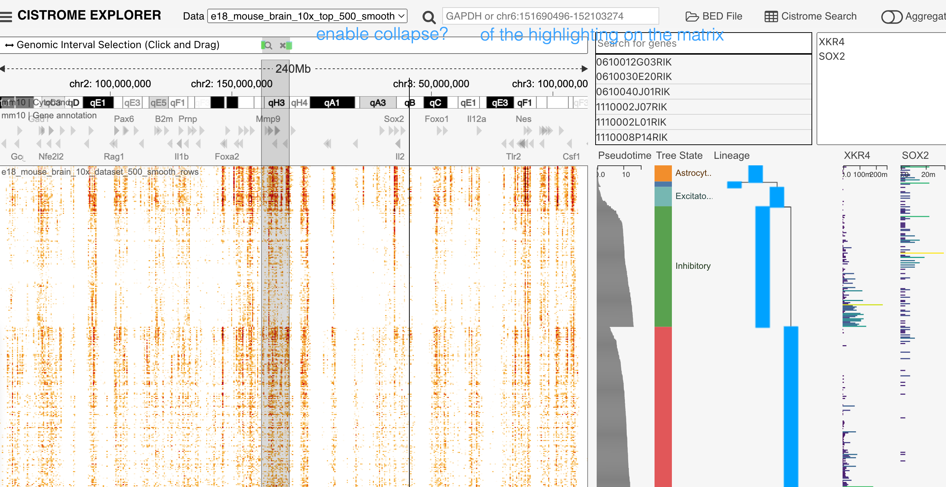
Task: Click a reverse gene annotation arrow near Foxa2
Action: pyautogui.click(x=224, y=144)
